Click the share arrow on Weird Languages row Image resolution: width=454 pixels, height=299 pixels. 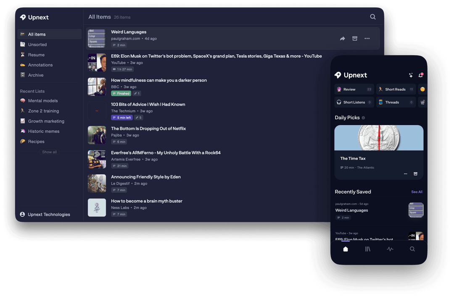[342, 39]
